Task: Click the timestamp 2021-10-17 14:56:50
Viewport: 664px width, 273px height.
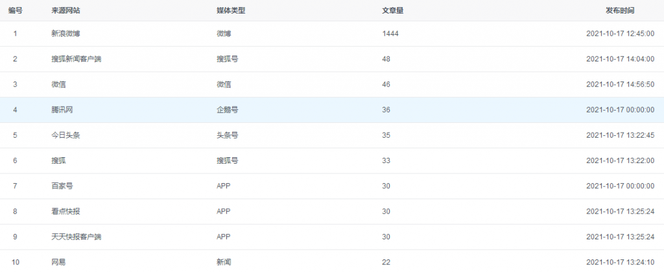Action: pos(620,84)
